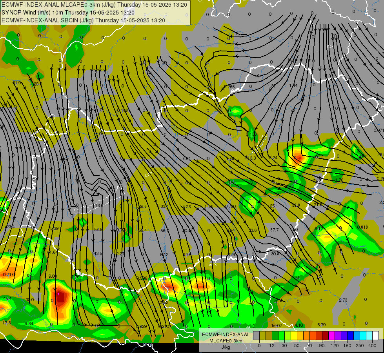
Task: Click the 25.1 value on the map
Action: [274, 206]
